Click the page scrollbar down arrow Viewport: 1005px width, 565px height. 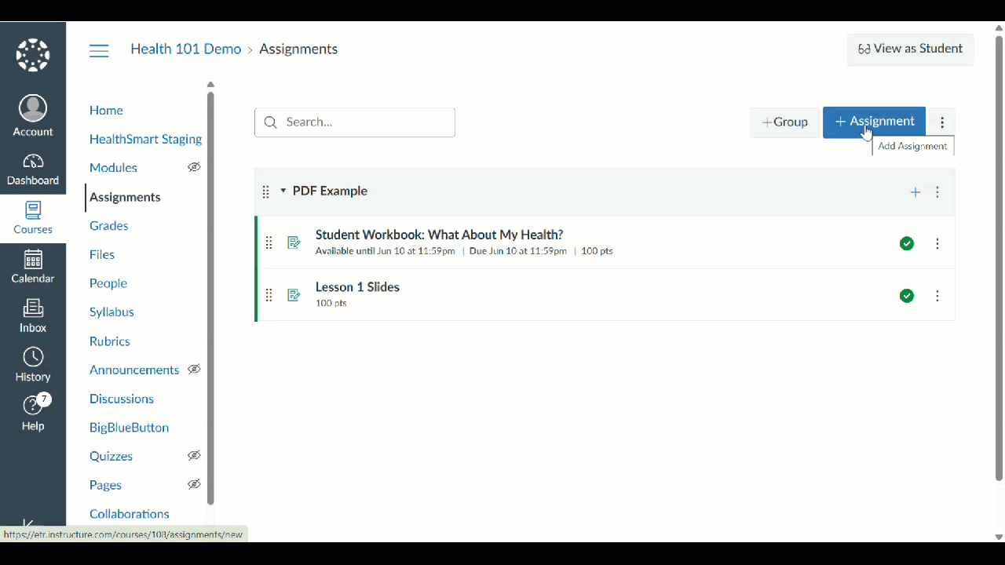[999, 537]
